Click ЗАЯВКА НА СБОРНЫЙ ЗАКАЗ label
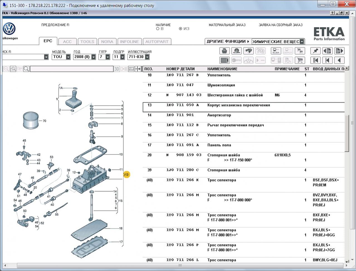The width and height of the screenshot is (356, 271). point(281,25)
